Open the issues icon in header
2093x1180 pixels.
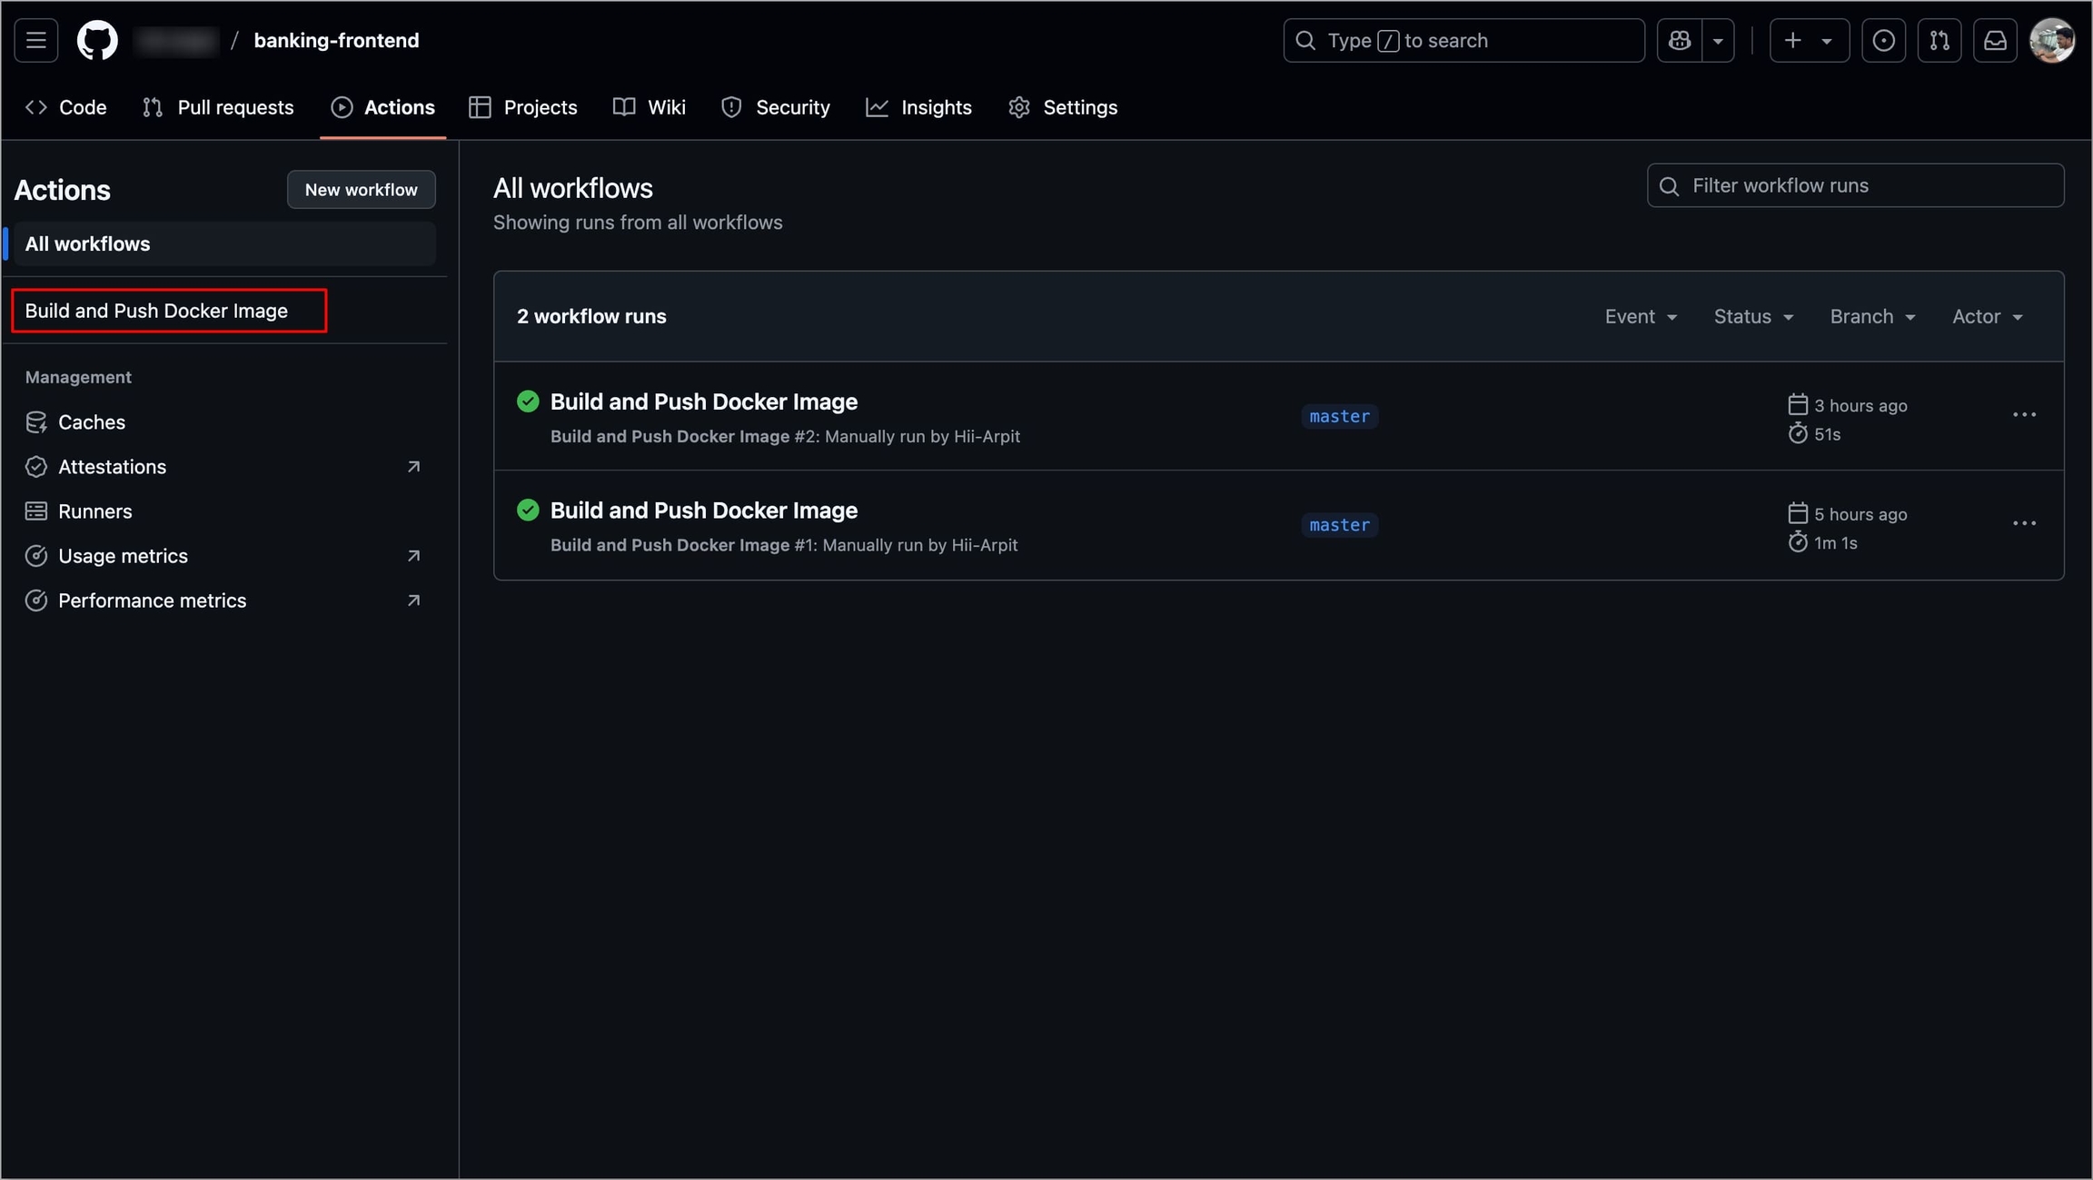coord(1883,41)
